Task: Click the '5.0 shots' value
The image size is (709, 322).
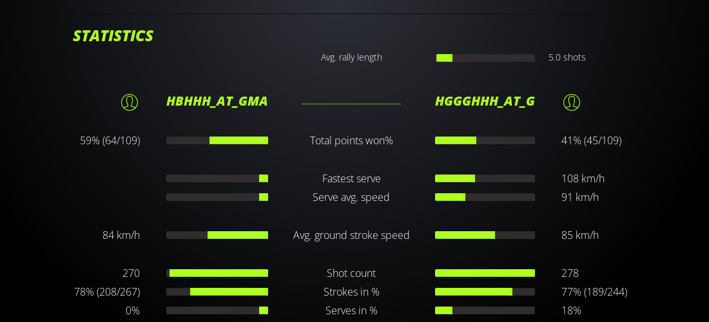Action: (567, 57)
